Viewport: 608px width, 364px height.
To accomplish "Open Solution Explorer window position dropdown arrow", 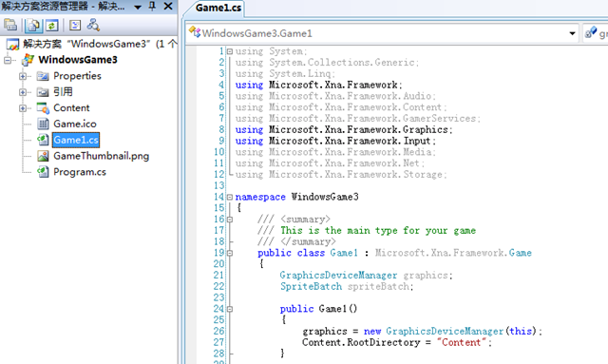I will tap(138, 7).
